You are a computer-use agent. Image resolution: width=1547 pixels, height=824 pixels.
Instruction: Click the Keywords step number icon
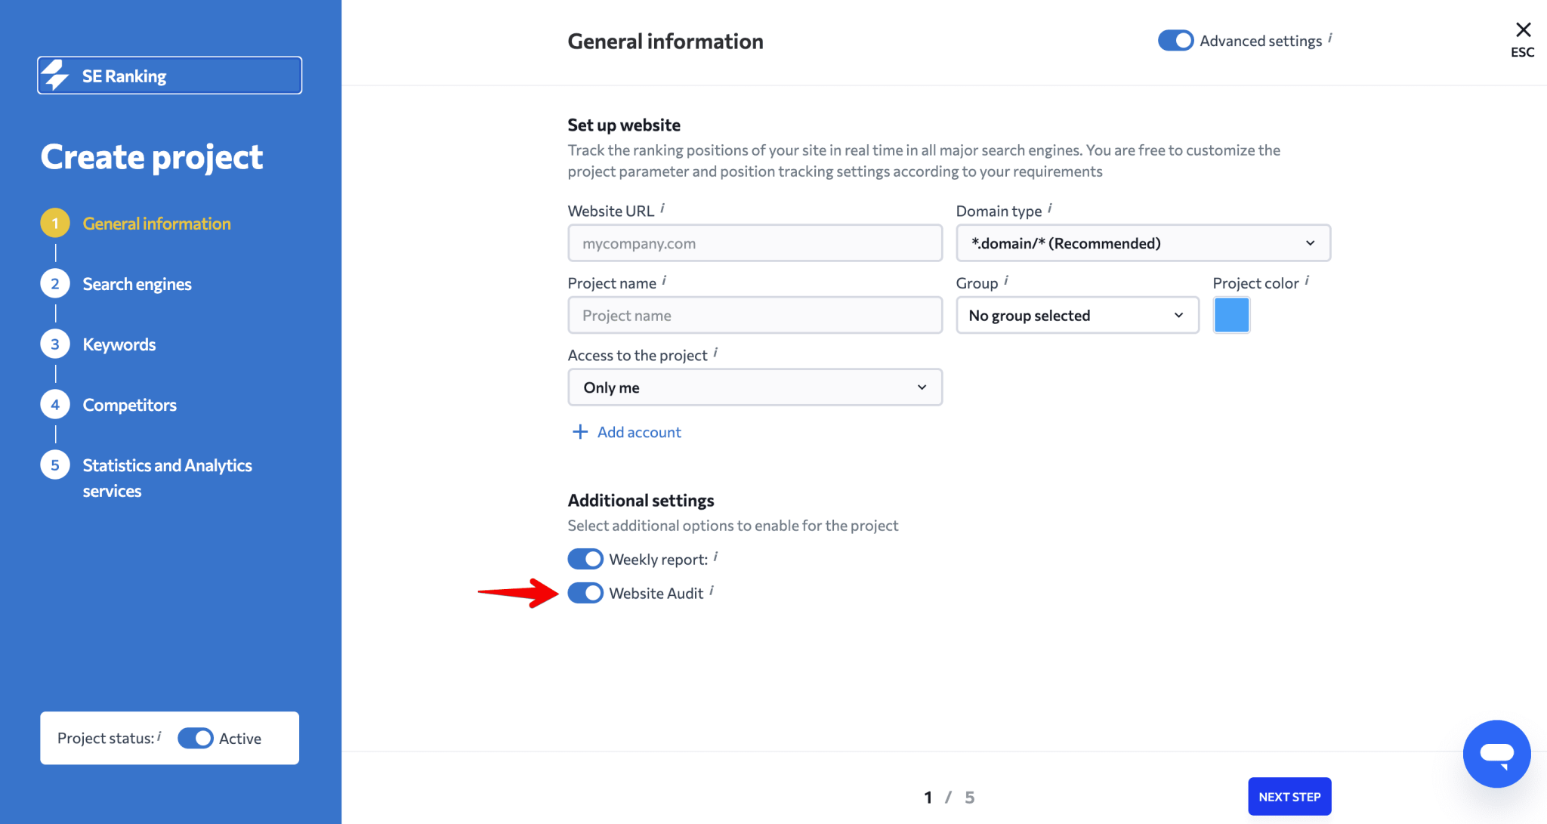54,344
